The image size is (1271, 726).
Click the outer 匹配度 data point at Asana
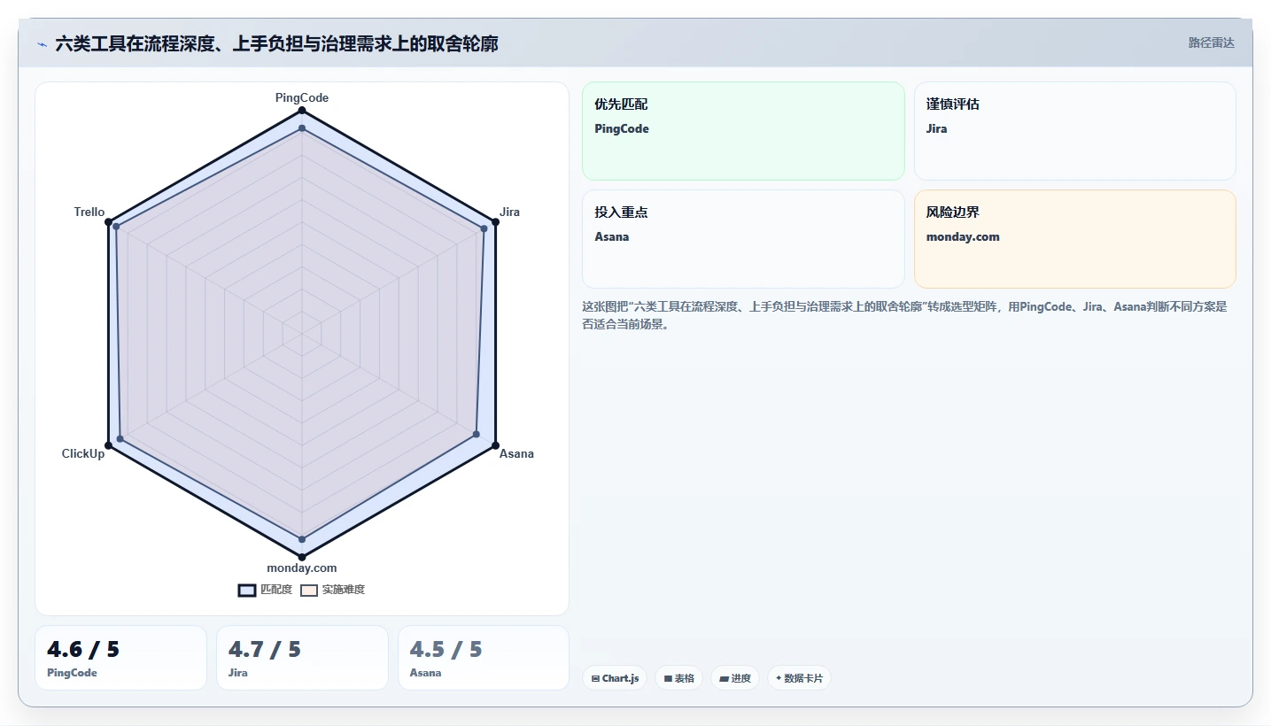click(495, 445)
